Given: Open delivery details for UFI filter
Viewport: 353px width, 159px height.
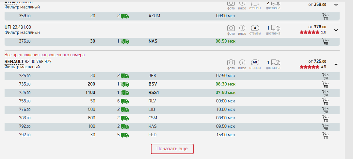Looking at the screenshot, I should [x=273, y=30].
